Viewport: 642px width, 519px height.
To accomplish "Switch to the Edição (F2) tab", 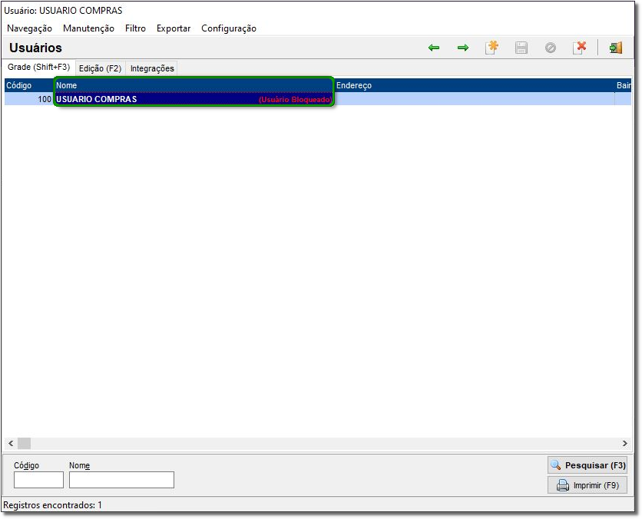I will 101,68.
